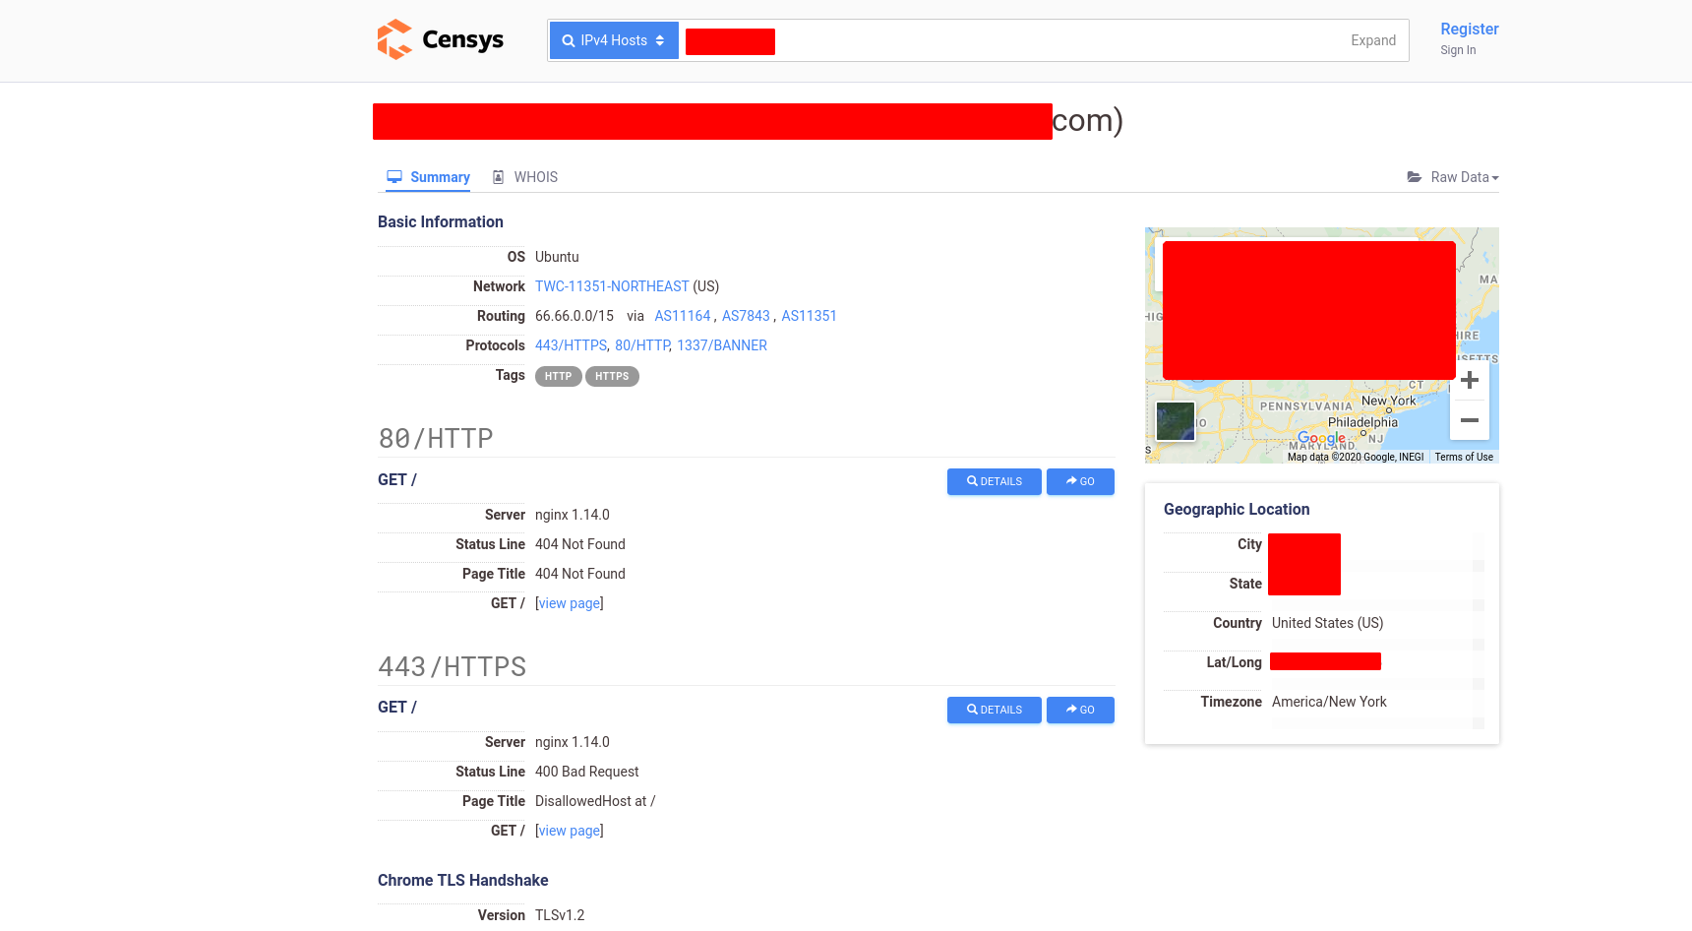Open the TWC-11351-NORTHEAST network link

(612, 286)
